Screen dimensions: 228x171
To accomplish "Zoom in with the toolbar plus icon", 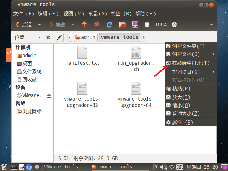I will click(174, 25).
